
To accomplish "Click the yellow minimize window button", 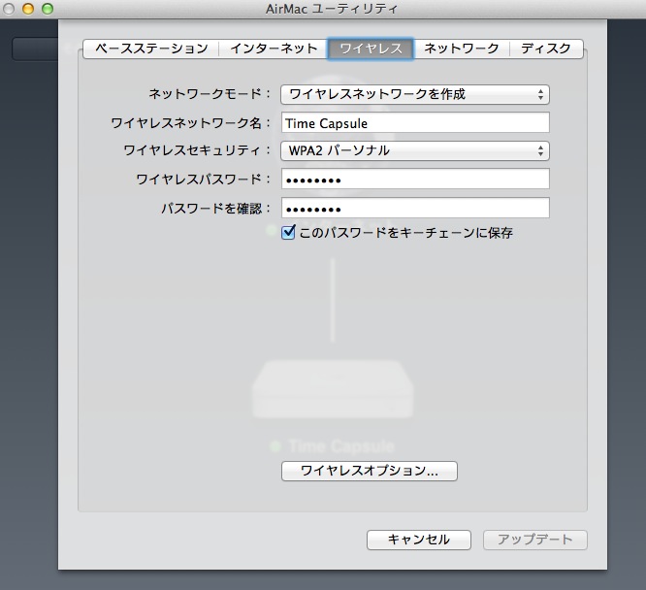I will 28,8.
